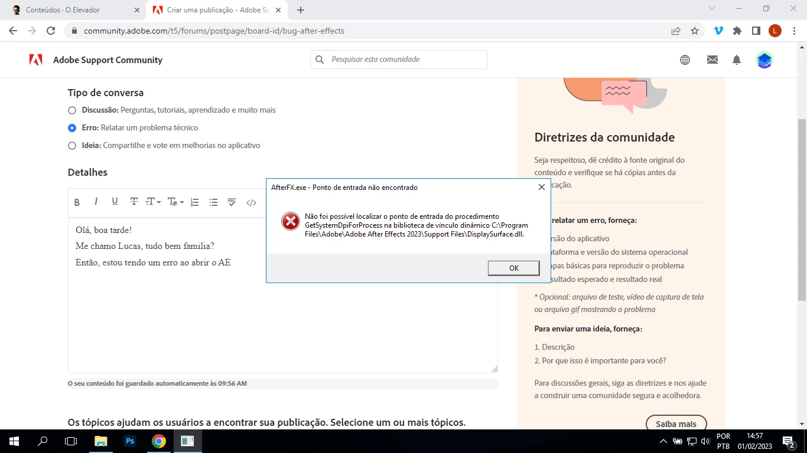
Task: Apply strikethrough formatting in editor toolbar
Action: [x=134, y=202]
